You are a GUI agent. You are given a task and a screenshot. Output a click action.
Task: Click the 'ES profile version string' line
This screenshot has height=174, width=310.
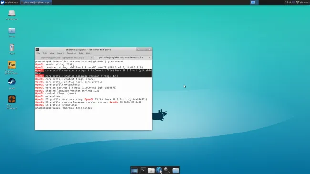(x=91, y=99)
